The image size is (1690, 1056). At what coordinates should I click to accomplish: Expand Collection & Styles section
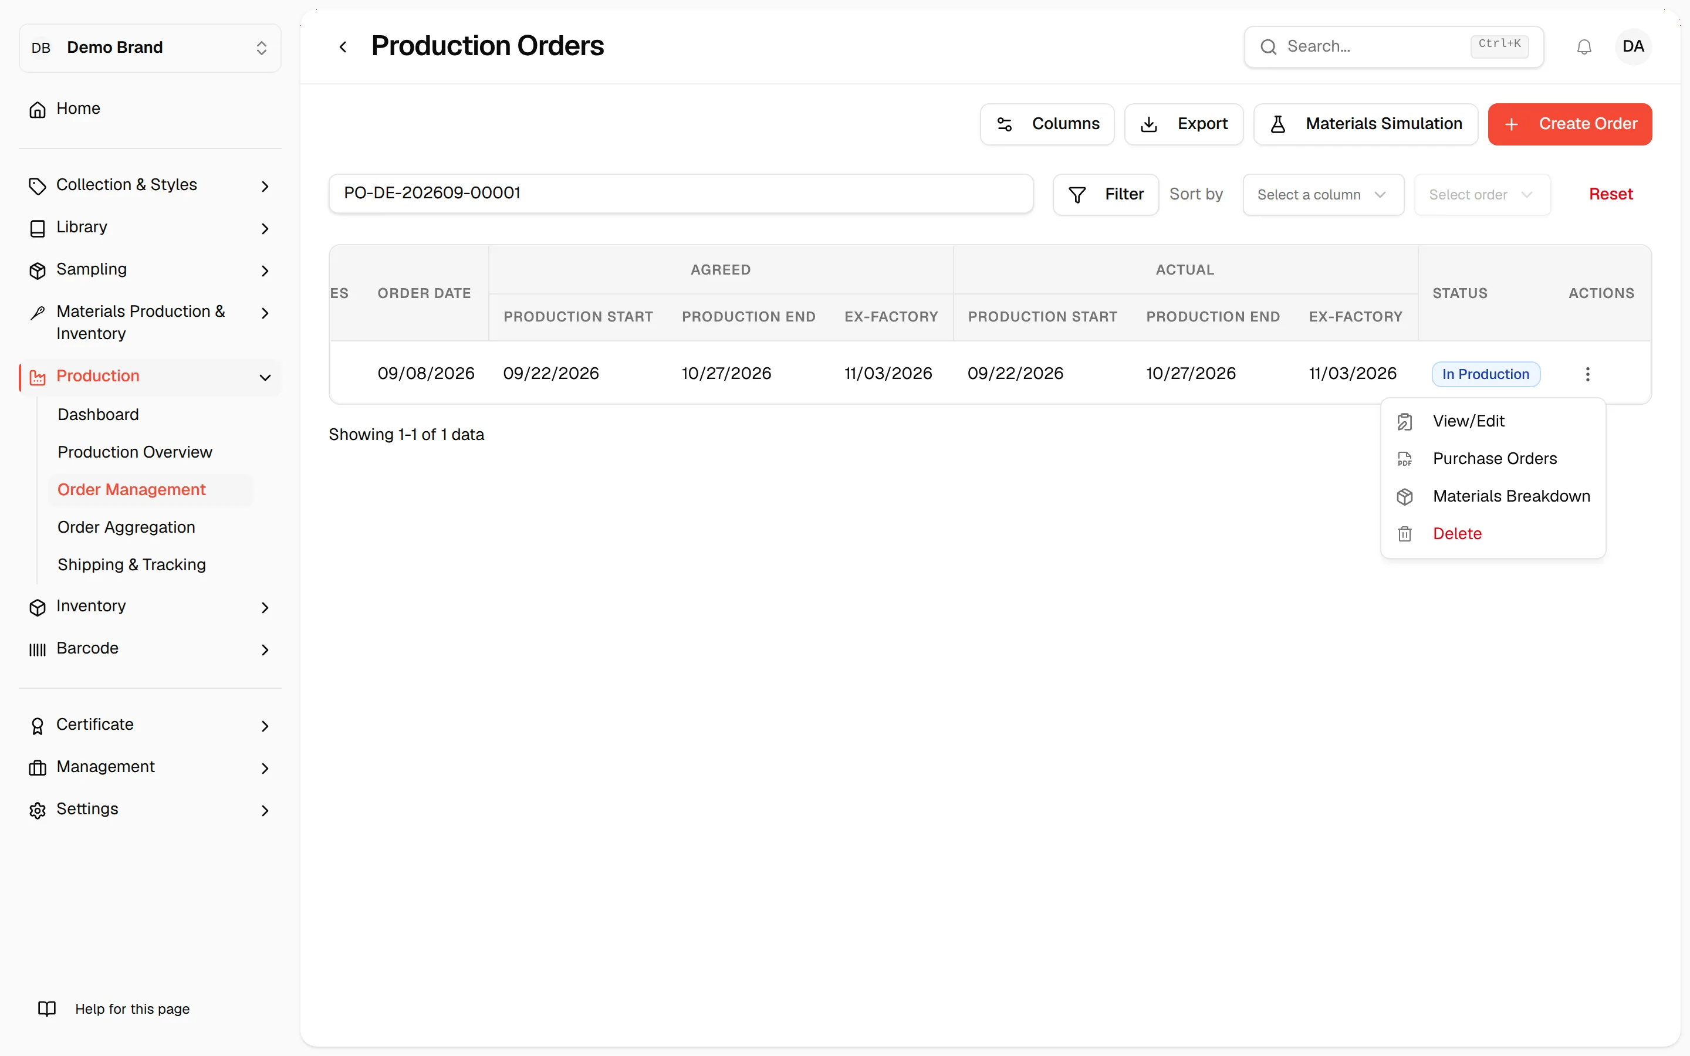265,186
